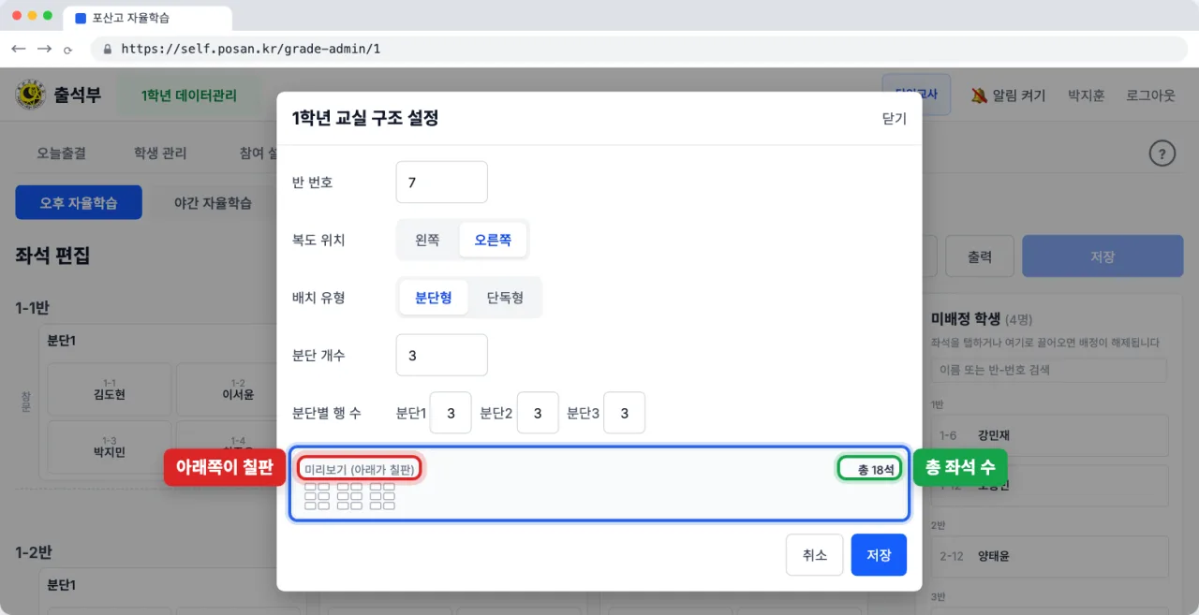Click the 로그아웃 link
1199x615 pixels.
coord(1150,95)
